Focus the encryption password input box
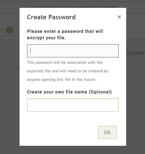The height and width of the screenshot is (154, 145). [73, 51]
